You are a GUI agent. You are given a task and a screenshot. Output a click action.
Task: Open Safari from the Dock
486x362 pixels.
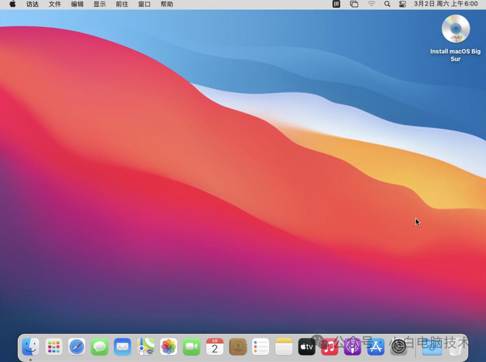76,347
